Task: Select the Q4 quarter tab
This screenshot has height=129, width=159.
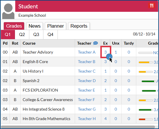Action: 50,35
